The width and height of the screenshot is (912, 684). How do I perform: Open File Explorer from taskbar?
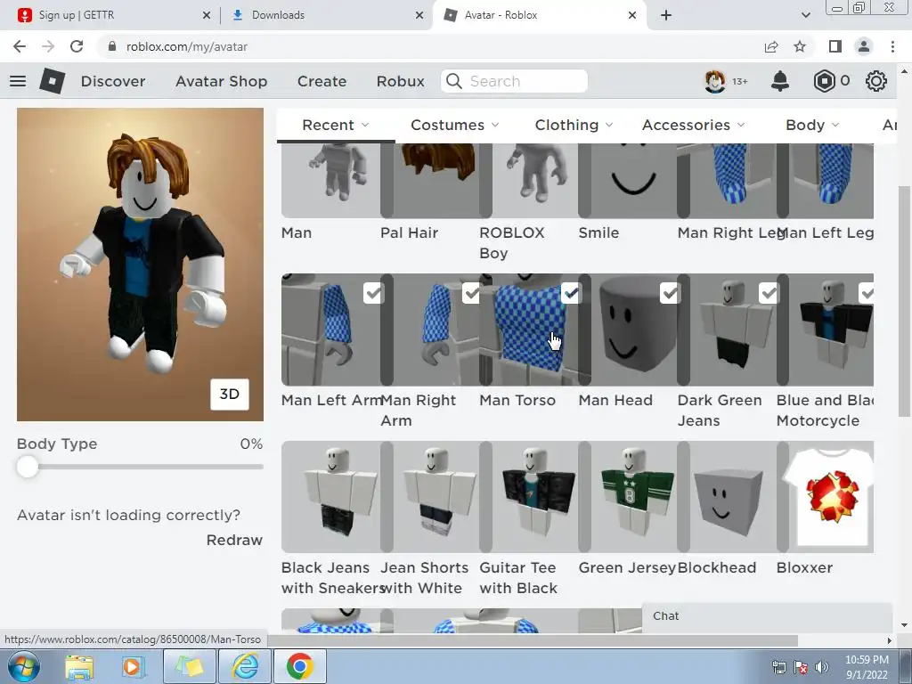(x=79, y=666)
